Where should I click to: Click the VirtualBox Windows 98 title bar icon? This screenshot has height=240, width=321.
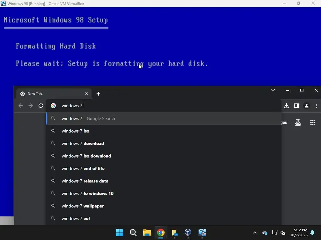click(x=3, y=3)
